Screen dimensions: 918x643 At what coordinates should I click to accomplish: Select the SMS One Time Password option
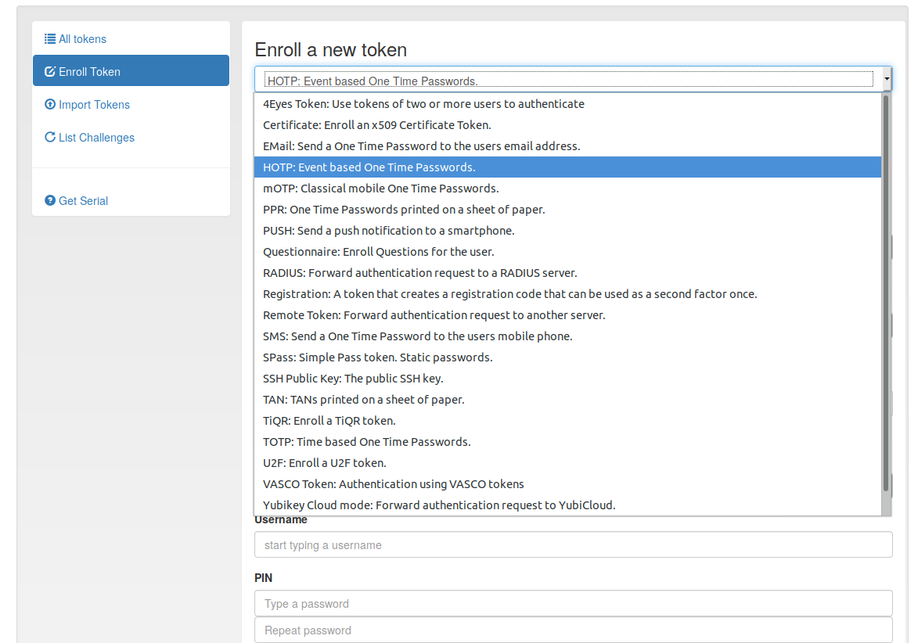click(x=568, y=336)
